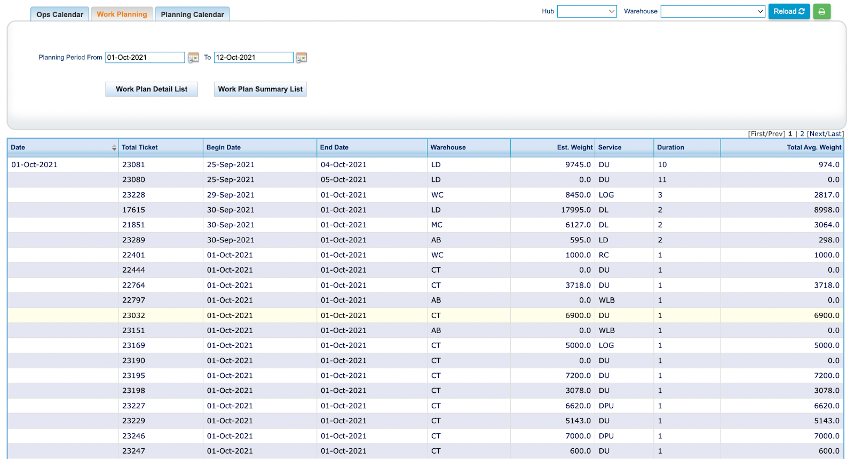The height and width of the screenshot is (459, 854).
Task: Click the First/Prev pagination link
Action: pyautogui.click(x=766, y=134)
